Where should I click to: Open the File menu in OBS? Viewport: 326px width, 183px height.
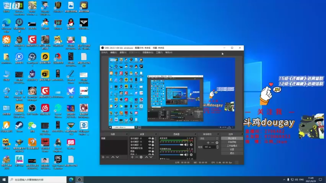click(x=104, y=52)
